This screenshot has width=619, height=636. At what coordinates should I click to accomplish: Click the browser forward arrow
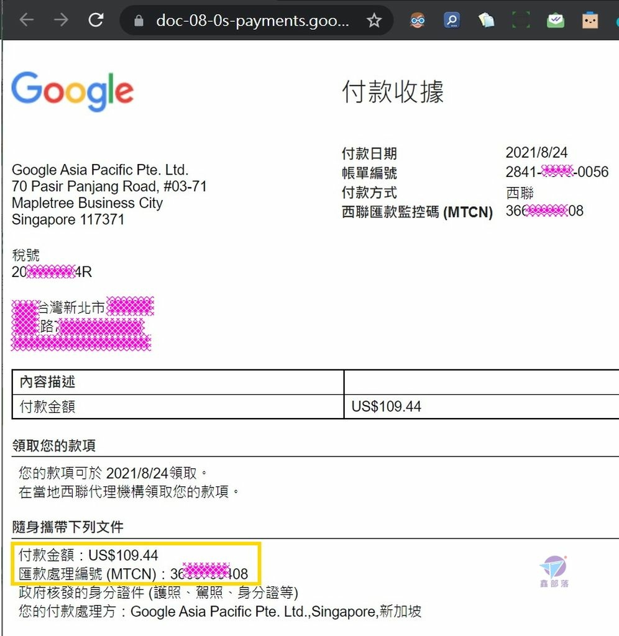(x=61, y=19)
